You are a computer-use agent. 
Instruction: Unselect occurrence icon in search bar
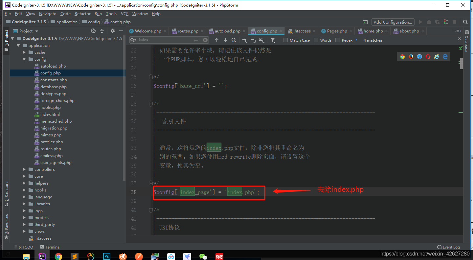coord(253,40)
